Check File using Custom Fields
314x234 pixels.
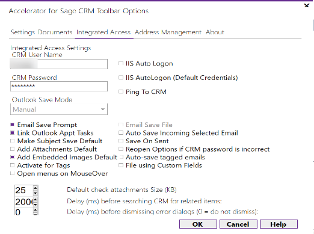coord(121,165)
